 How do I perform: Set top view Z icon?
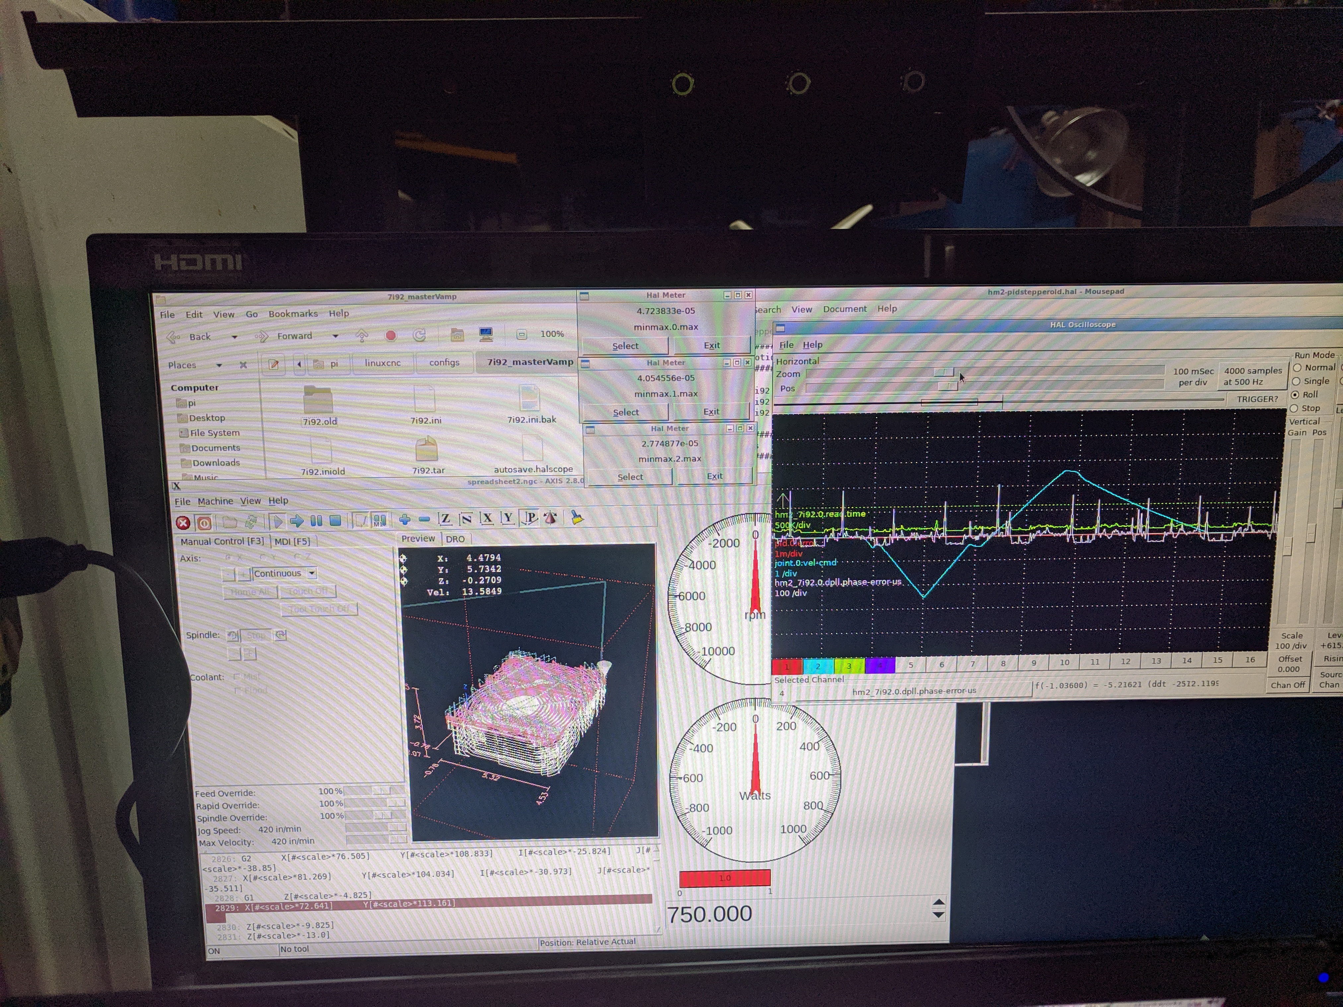445,518
